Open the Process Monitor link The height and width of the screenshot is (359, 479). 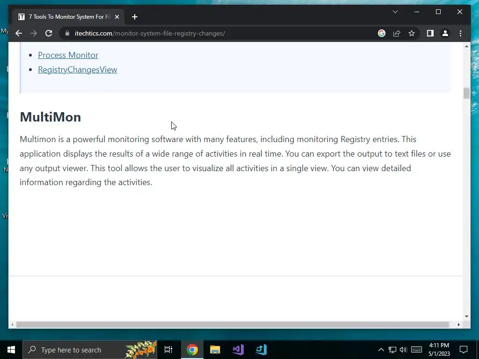68,55
